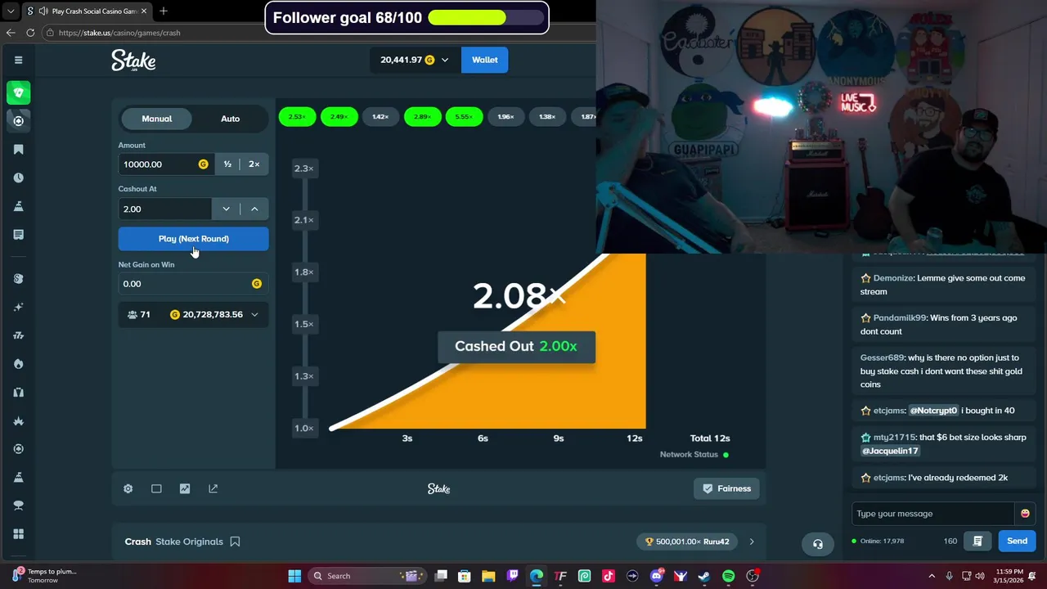Image resolution: width=1047 pixels, height=589 pixels.
Task: Switch to Auto betting mode
Action: click(x=230, y=119)
